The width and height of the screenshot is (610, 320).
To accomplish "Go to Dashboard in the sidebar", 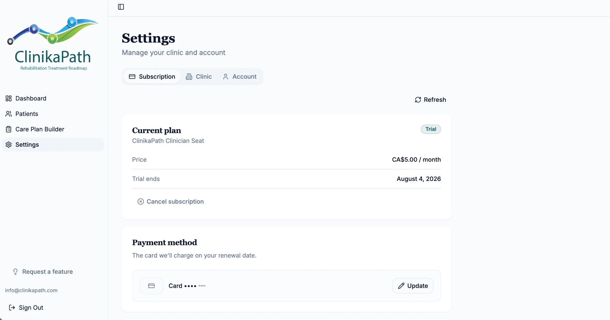I will 53,99.
